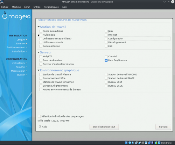Select Station de travail GNOME checkbox

pyautogui.click(x=106, y=74)
